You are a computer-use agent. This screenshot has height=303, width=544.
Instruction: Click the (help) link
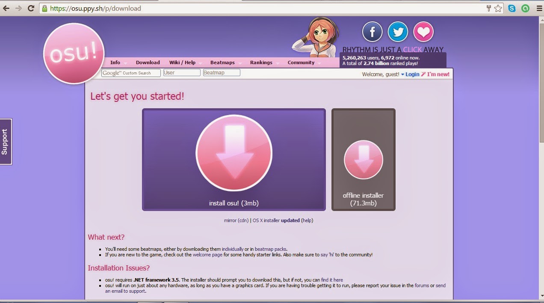307,220
